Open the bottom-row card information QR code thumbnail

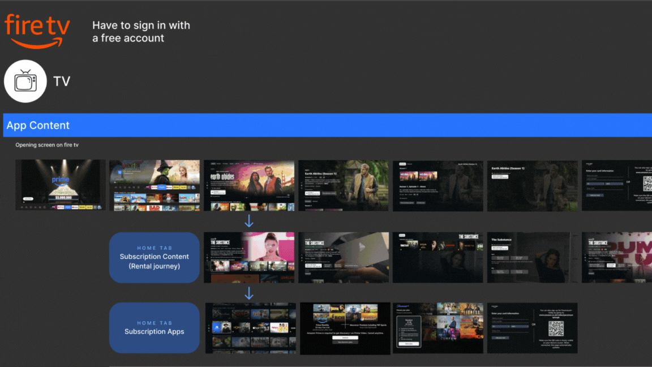[532, 328]
